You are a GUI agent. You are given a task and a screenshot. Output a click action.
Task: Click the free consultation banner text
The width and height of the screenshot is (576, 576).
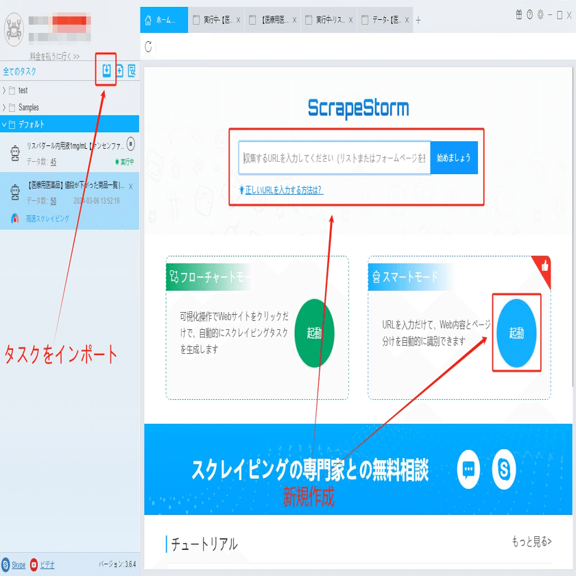310,470
